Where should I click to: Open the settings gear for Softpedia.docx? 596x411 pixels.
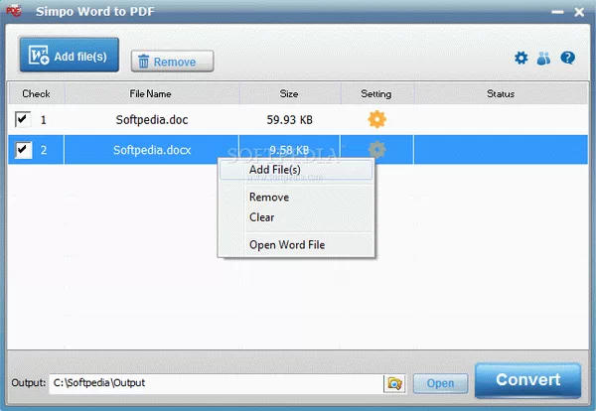coord(377,149)
